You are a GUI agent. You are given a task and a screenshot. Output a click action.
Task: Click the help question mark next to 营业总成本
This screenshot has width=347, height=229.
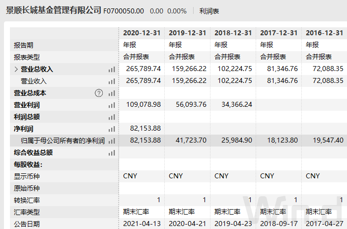tap(99, 93)
